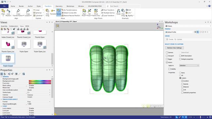This screenshot has height=119, width=212.
Task: Click the Foot color swatch
Action: tap(40, 83)
